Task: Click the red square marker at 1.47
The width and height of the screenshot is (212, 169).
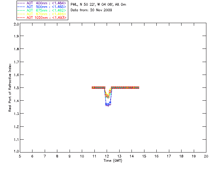Action: point(110,92)
